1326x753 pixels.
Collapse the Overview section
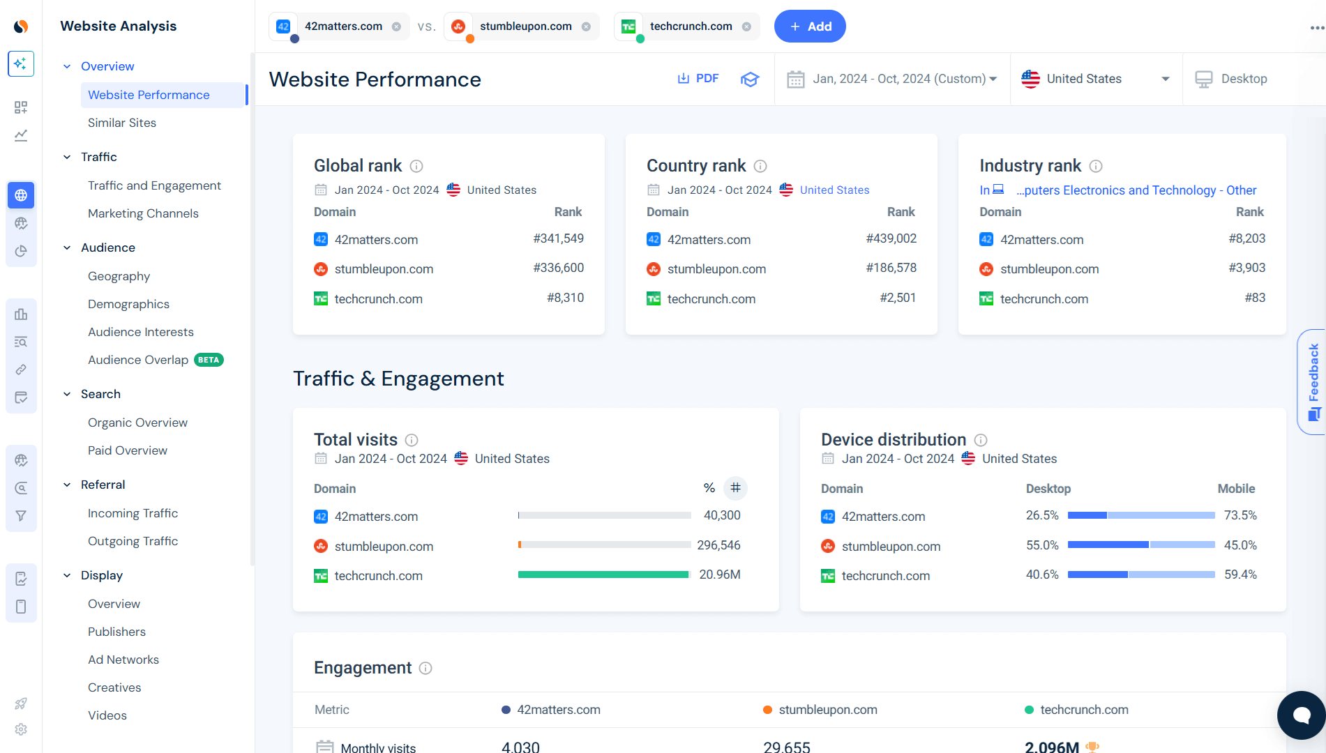click(x=67, y=66)
